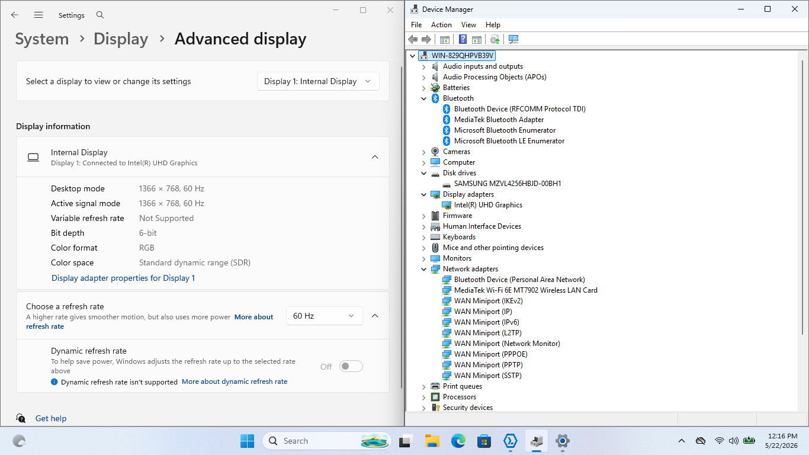This screenshot has width=809, height=455.
Task: Open Windows Start button on taskbar
Action: (247, 441)
